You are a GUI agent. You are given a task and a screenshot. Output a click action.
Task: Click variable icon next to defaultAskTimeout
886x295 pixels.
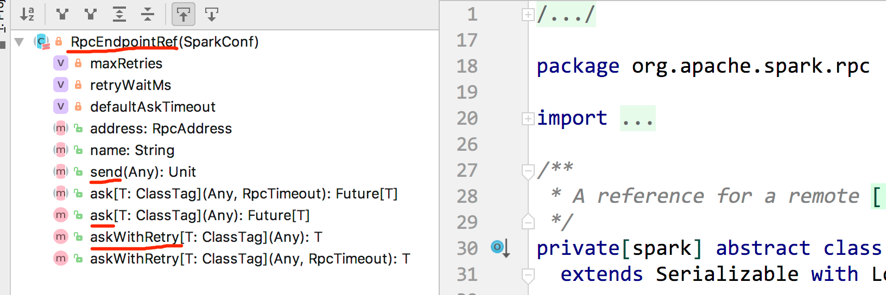coord(61,107)
